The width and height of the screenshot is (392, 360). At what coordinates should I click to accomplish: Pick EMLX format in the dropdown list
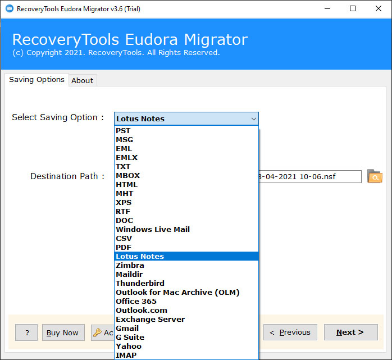tap(186, 157)
